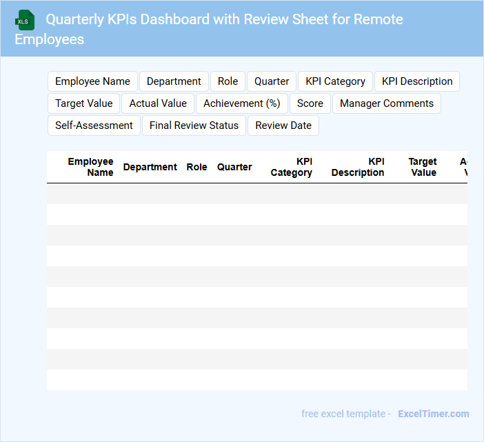Screen dimensions: 484x442
Task: Select the Role tag
Action: [228, 81]
